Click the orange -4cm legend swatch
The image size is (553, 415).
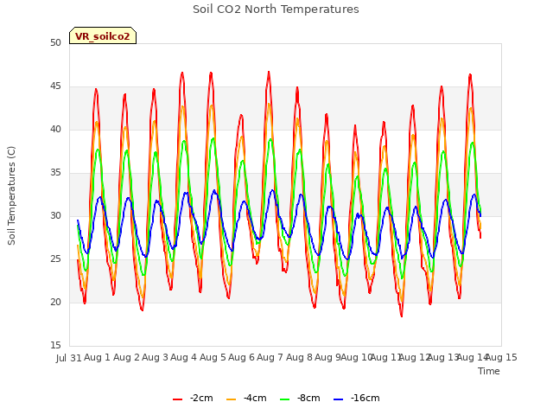click(231, 399)
